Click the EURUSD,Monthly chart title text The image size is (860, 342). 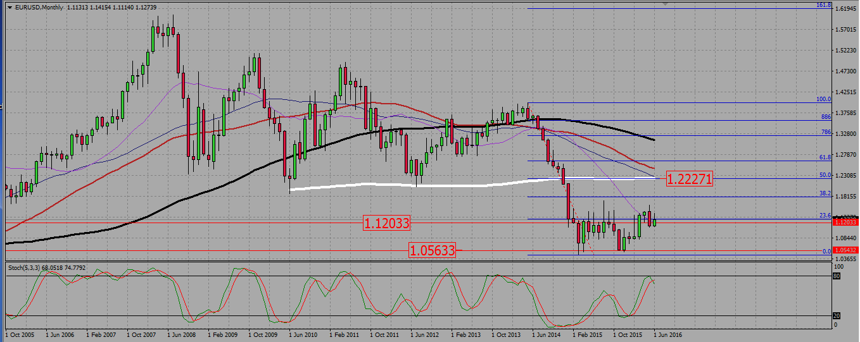[x=41, y=7]
